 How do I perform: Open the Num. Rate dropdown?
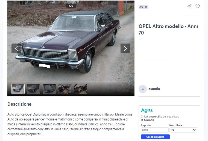click(183, 130)
